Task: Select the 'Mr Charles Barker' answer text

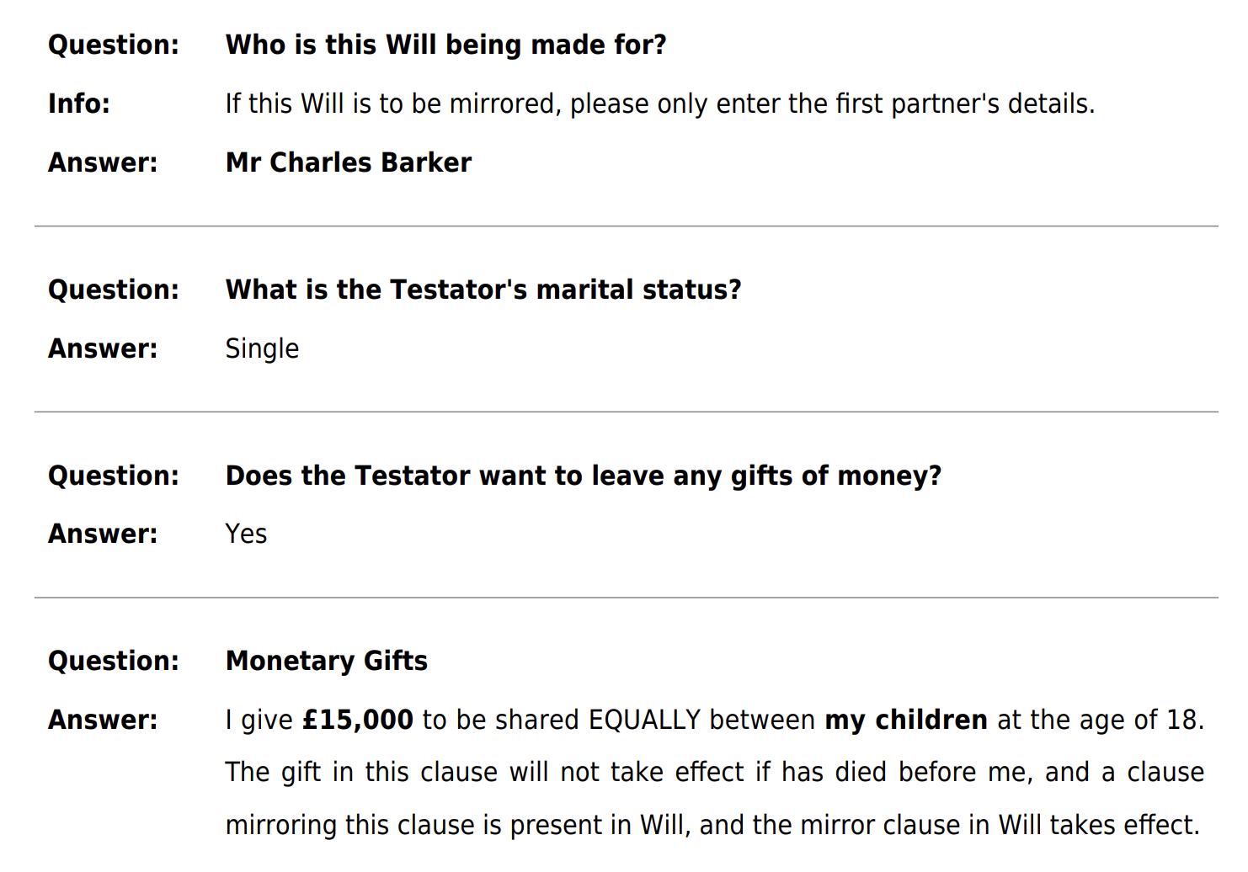Action: [x=349, y=162]
